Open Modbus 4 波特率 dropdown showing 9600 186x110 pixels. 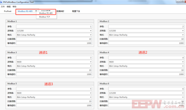click(146, 62)
